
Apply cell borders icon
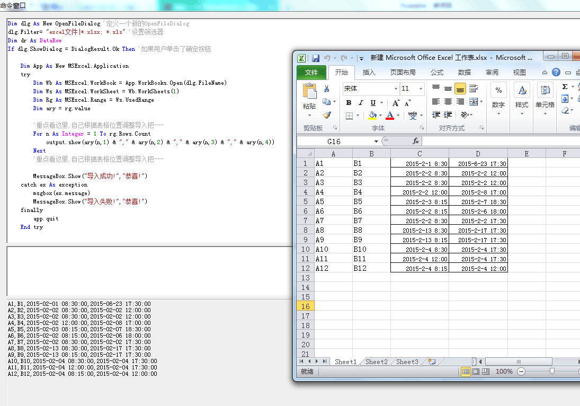(x=349, y=116)
